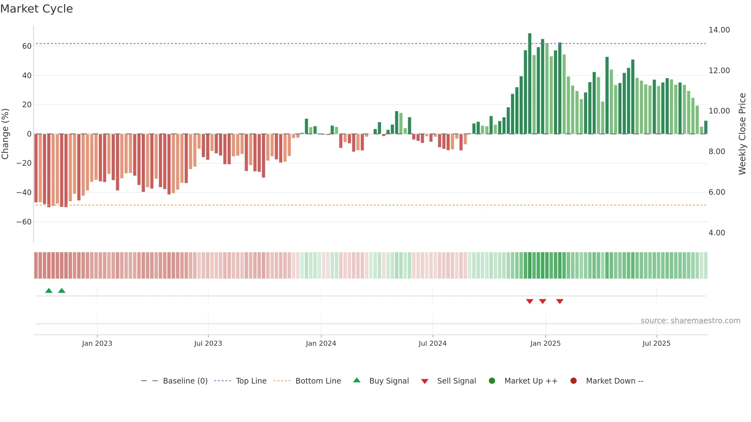This screenshot has height=422, width=751.
Task: Click the Baseline (0) legend entry
Action: (174, 381)
